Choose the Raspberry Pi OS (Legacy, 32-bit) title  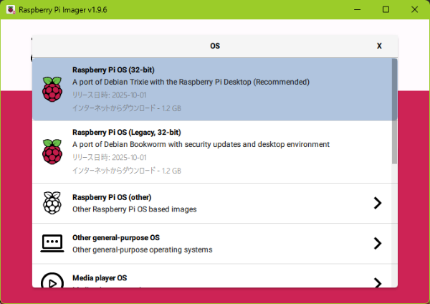pyautogui.click(x=126, y=133)
